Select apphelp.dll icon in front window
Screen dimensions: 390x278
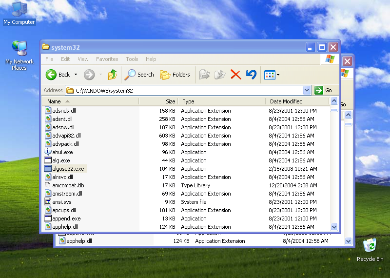tap(48, 226)
